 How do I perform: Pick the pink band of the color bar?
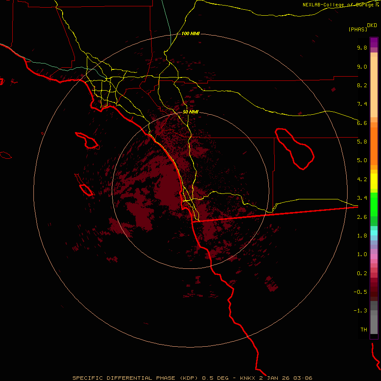(x=374, y=257)
